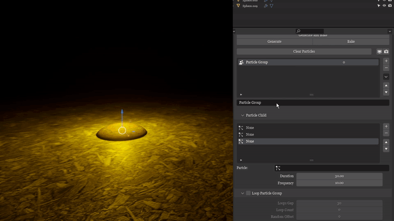Enable the Loop Particle Group checkbox
The image size is (394, 221).
[x=248, y=193]
